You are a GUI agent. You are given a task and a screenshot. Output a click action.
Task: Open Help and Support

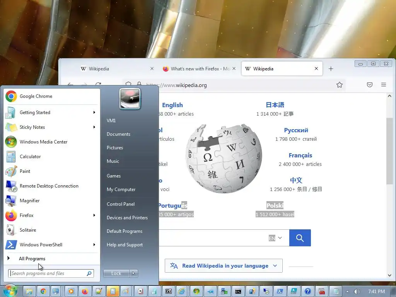point(125,245)
